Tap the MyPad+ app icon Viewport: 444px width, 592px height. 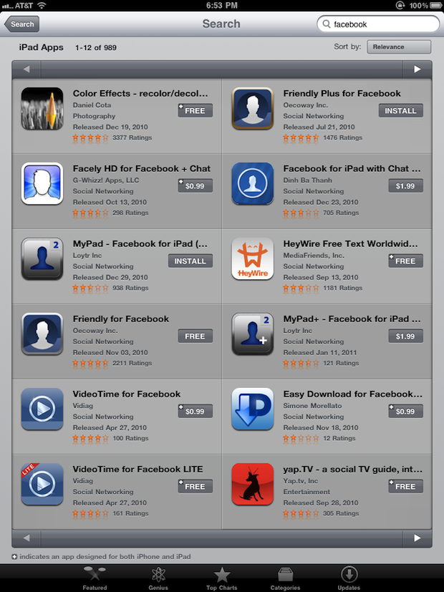point(253,334)
